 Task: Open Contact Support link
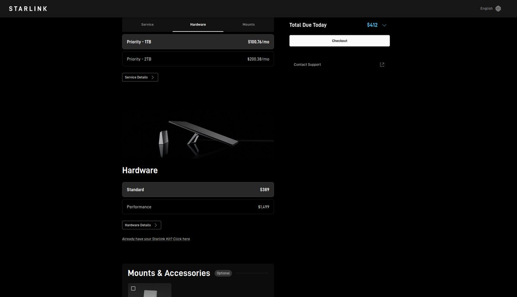click(x=339, y=65)
